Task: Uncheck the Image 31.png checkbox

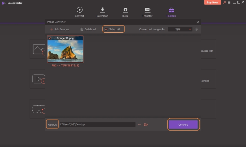Action: (x=50, y=38)
